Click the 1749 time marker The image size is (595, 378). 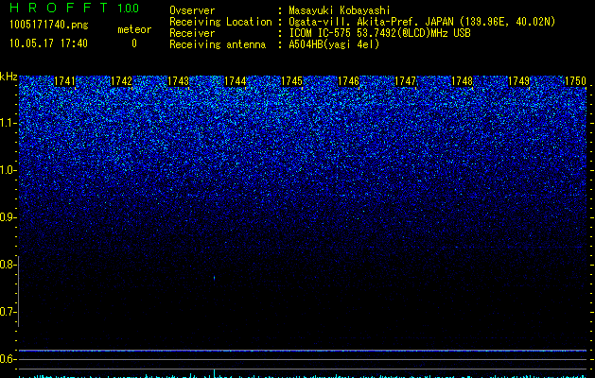point(518,81)
